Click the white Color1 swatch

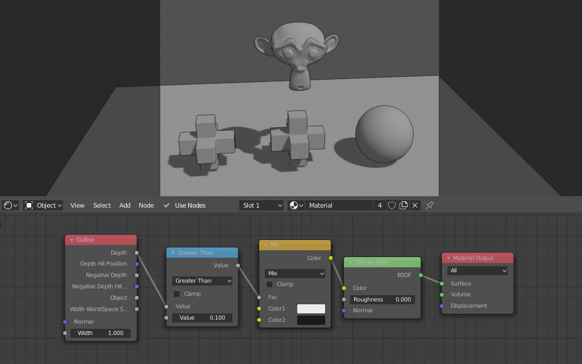click(x=311, y=309)
